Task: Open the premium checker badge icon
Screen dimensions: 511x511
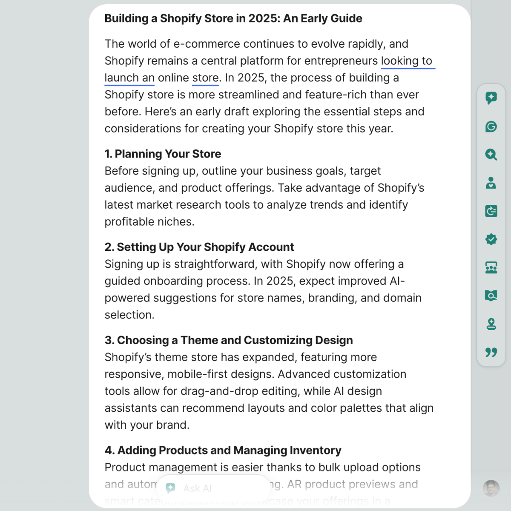Action: click(x=491, y=239)
